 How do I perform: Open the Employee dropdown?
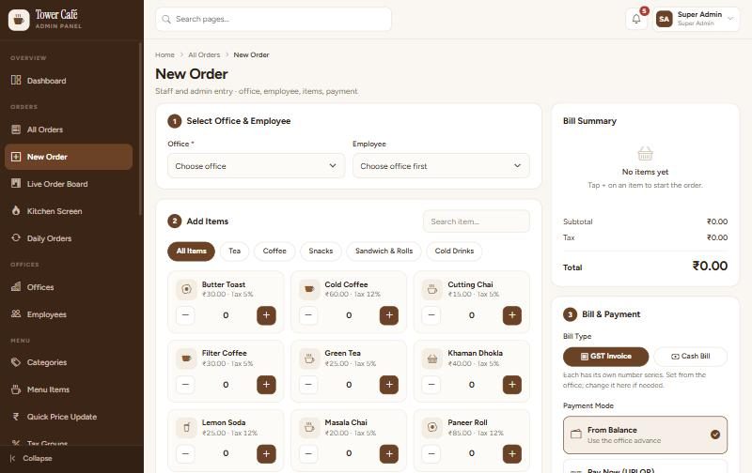click(441, 166)
